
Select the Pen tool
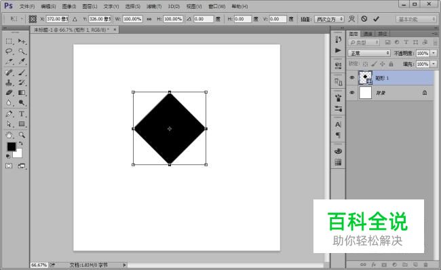click(x=9, y=114)
